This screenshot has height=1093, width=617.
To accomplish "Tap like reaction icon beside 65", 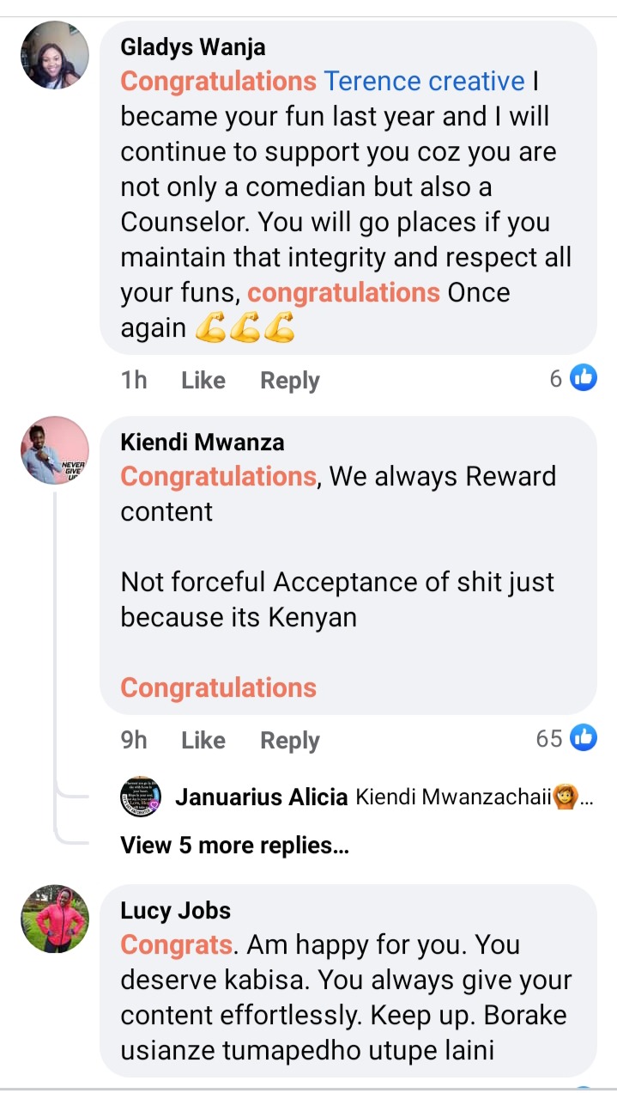I will coord(584,737).
